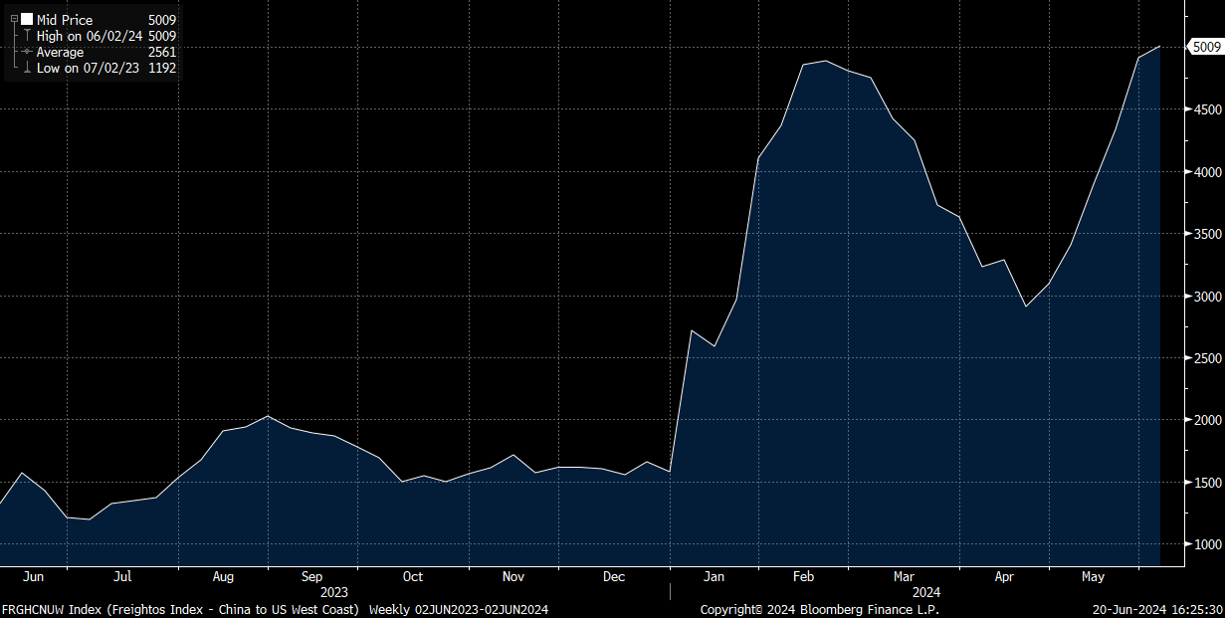This screenshot has width=1225, height=618.
Task: Click the white Mid Price color swatch
Action: pyautogui.click(x=26, y=20)
